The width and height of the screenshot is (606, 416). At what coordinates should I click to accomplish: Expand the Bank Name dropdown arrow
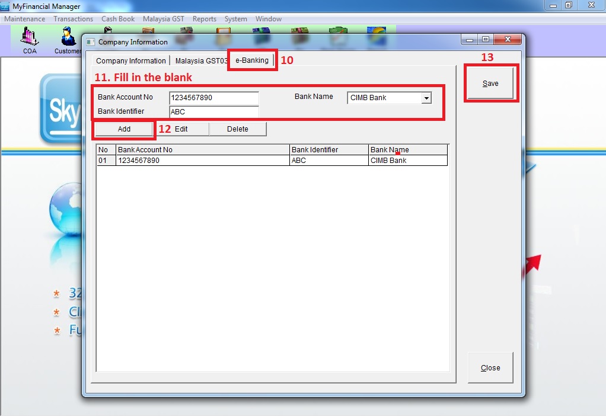(426, 98)
